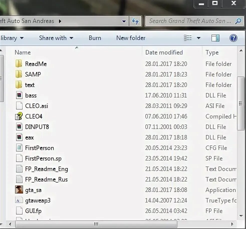Click the DINPUT8 DLL file icon

point(19,127)
